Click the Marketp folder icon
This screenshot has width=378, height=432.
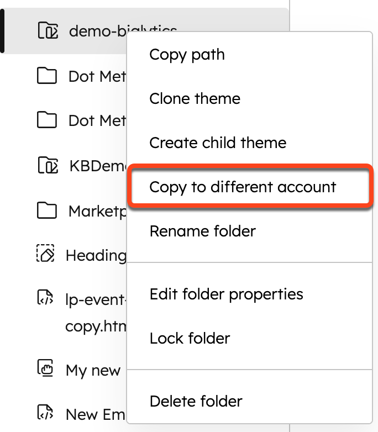coord(47,210)
